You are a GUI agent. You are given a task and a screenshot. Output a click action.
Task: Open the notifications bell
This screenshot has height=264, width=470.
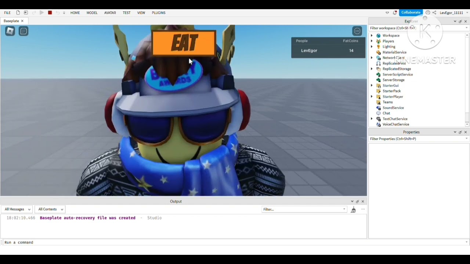395,12
